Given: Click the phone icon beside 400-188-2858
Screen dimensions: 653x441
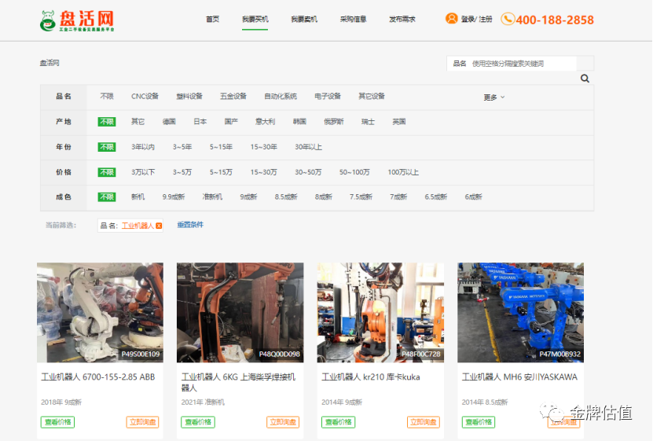Looking at the screenshot, I should tap(508, 19).
